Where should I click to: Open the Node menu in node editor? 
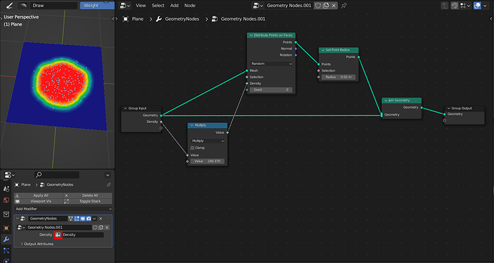[190, 6]
